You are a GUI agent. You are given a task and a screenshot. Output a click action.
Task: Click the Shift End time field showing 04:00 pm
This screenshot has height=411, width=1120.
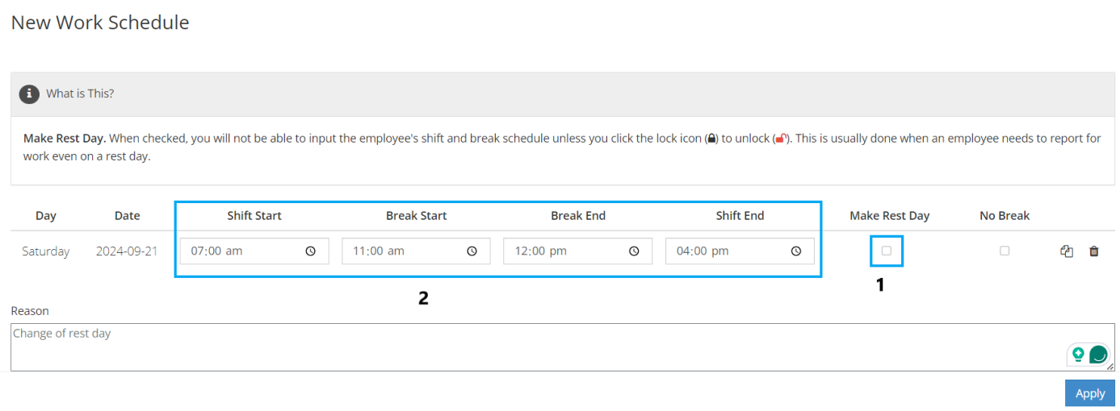[740, 251]
